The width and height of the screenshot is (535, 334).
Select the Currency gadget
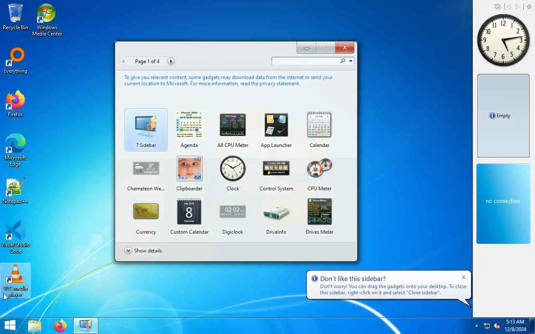(x=146, y=217)
